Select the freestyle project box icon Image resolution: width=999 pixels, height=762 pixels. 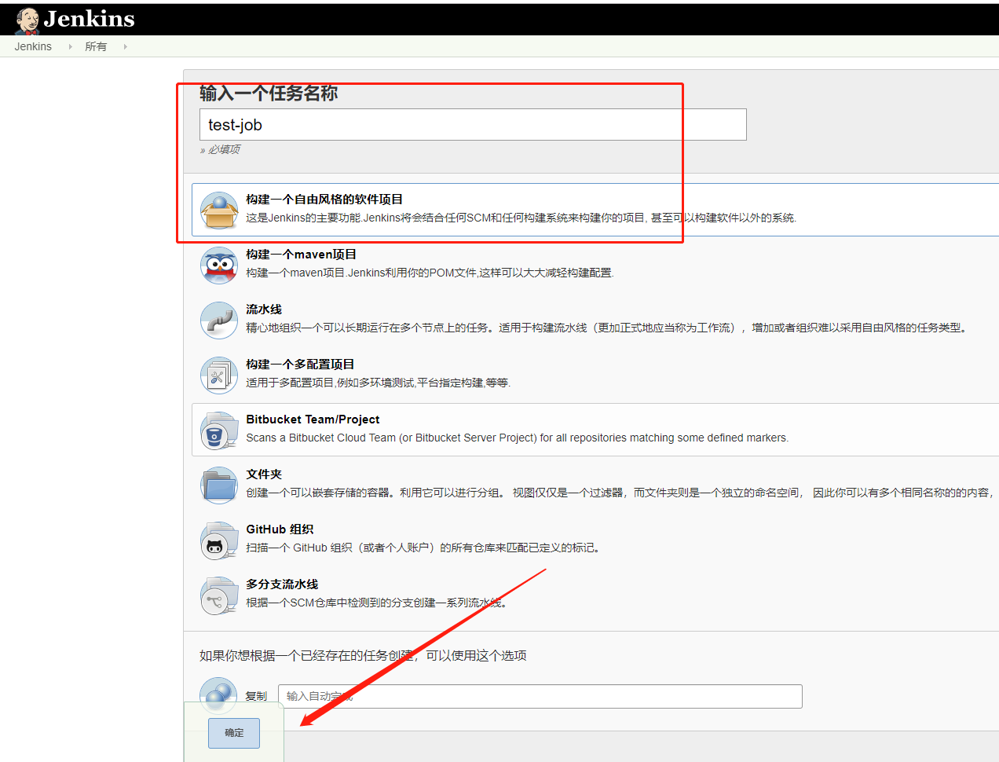[x=219, y=210]
